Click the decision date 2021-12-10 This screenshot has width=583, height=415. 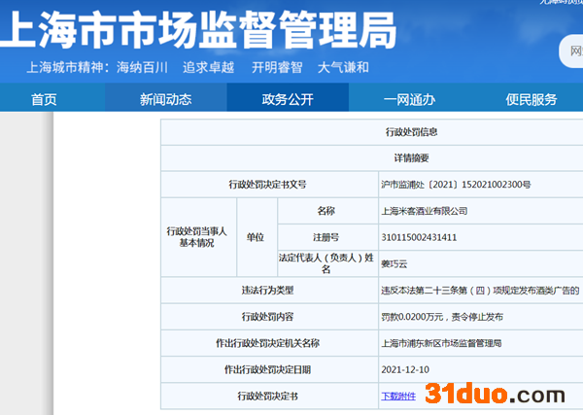point(404,369)
